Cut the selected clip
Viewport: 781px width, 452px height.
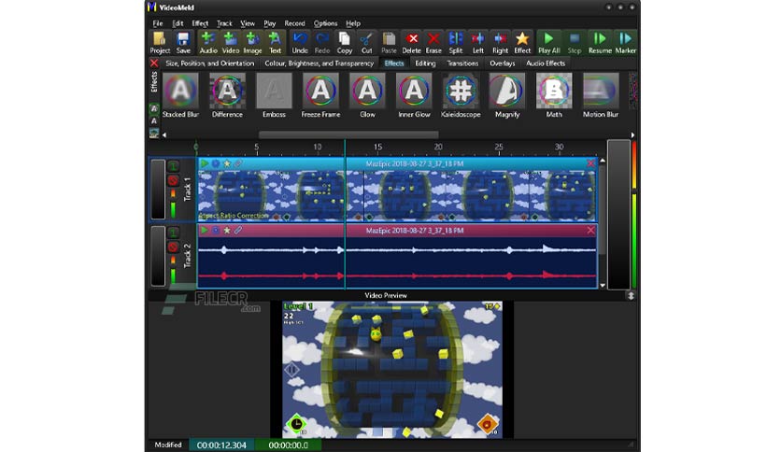click(x=366, y=42)
